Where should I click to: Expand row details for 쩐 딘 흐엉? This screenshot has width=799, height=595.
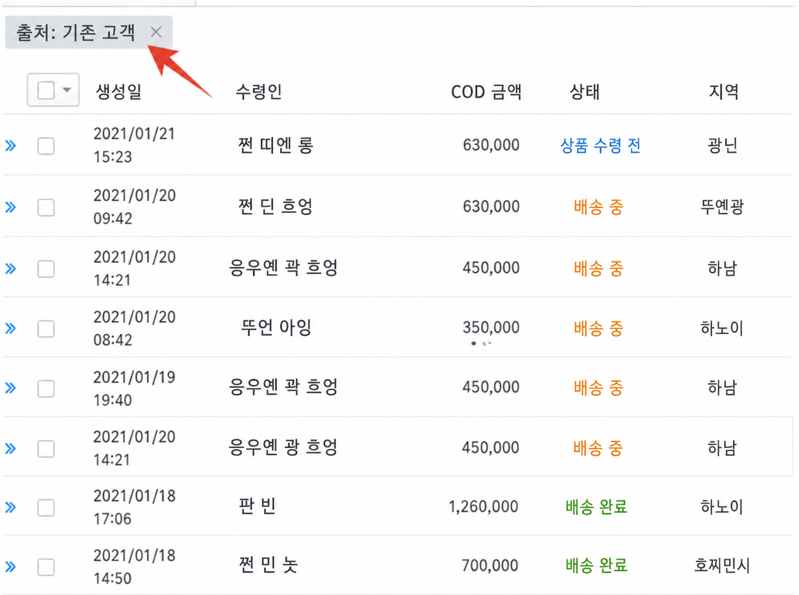point(10,207)
